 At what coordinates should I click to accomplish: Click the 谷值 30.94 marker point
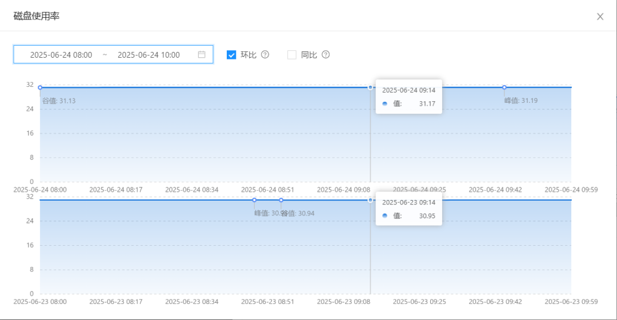tap(281, 200)
